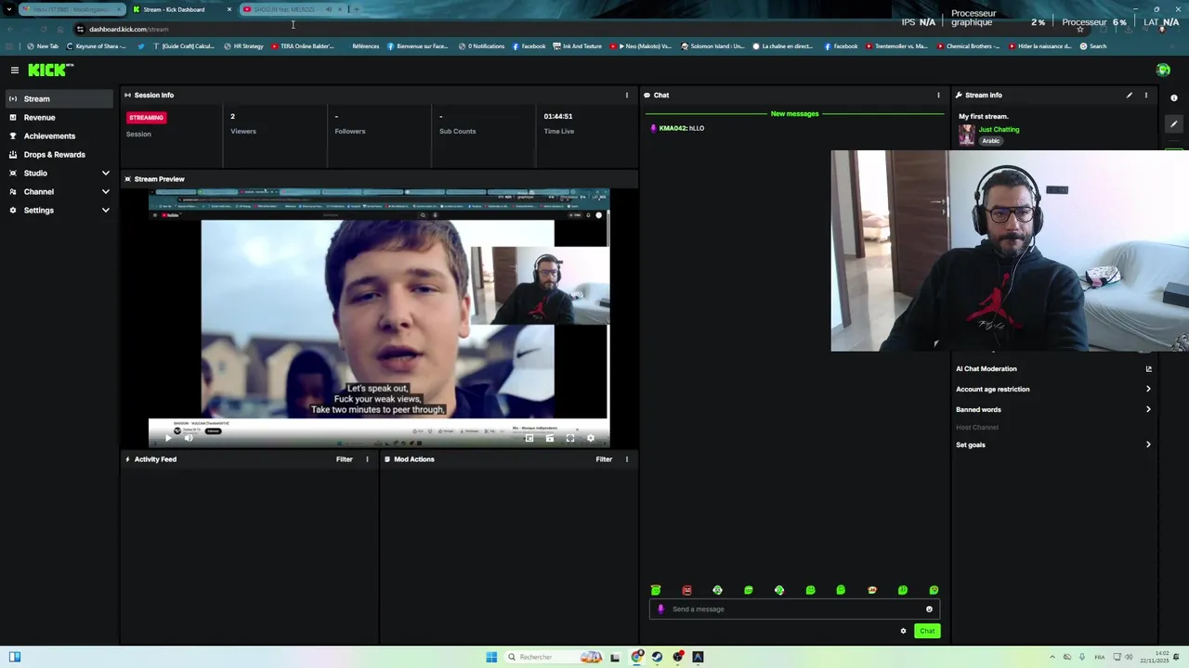Click the Send a message input
Image resolution: width=1189 pixels, height=668 pixels.
pyautogui.click(x=794, y=610)
